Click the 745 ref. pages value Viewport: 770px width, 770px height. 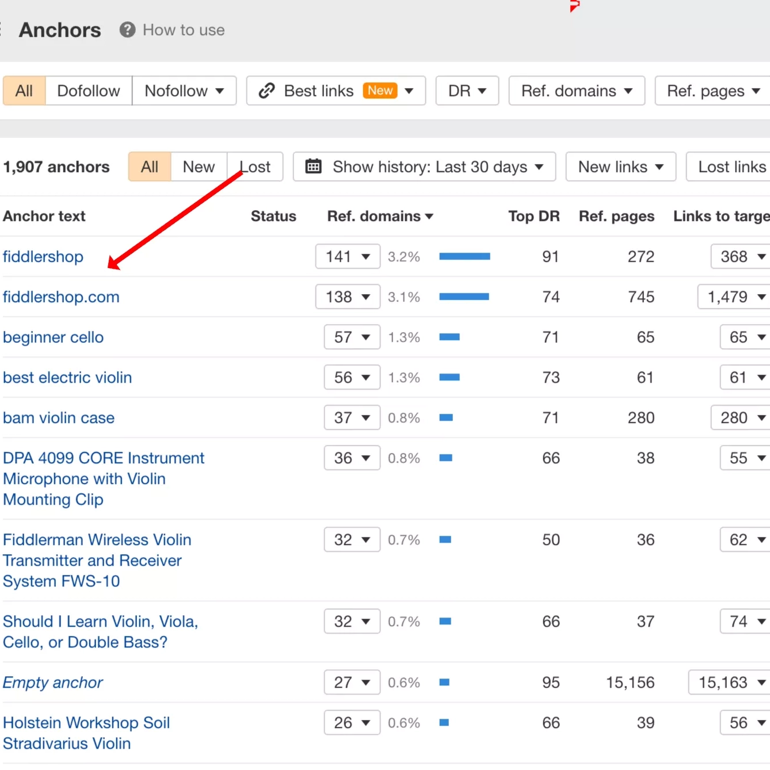[x=641, y=297]
